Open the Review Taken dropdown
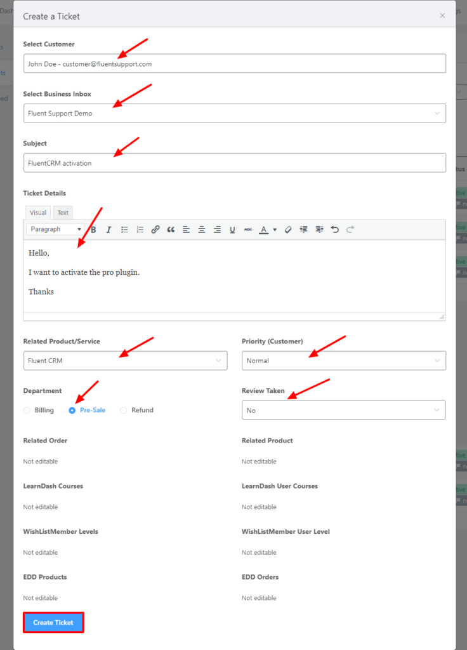The height and width of the screenshot is (650, 467). (343, 410)
